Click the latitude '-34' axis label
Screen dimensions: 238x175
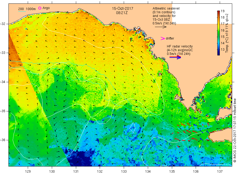3,82
